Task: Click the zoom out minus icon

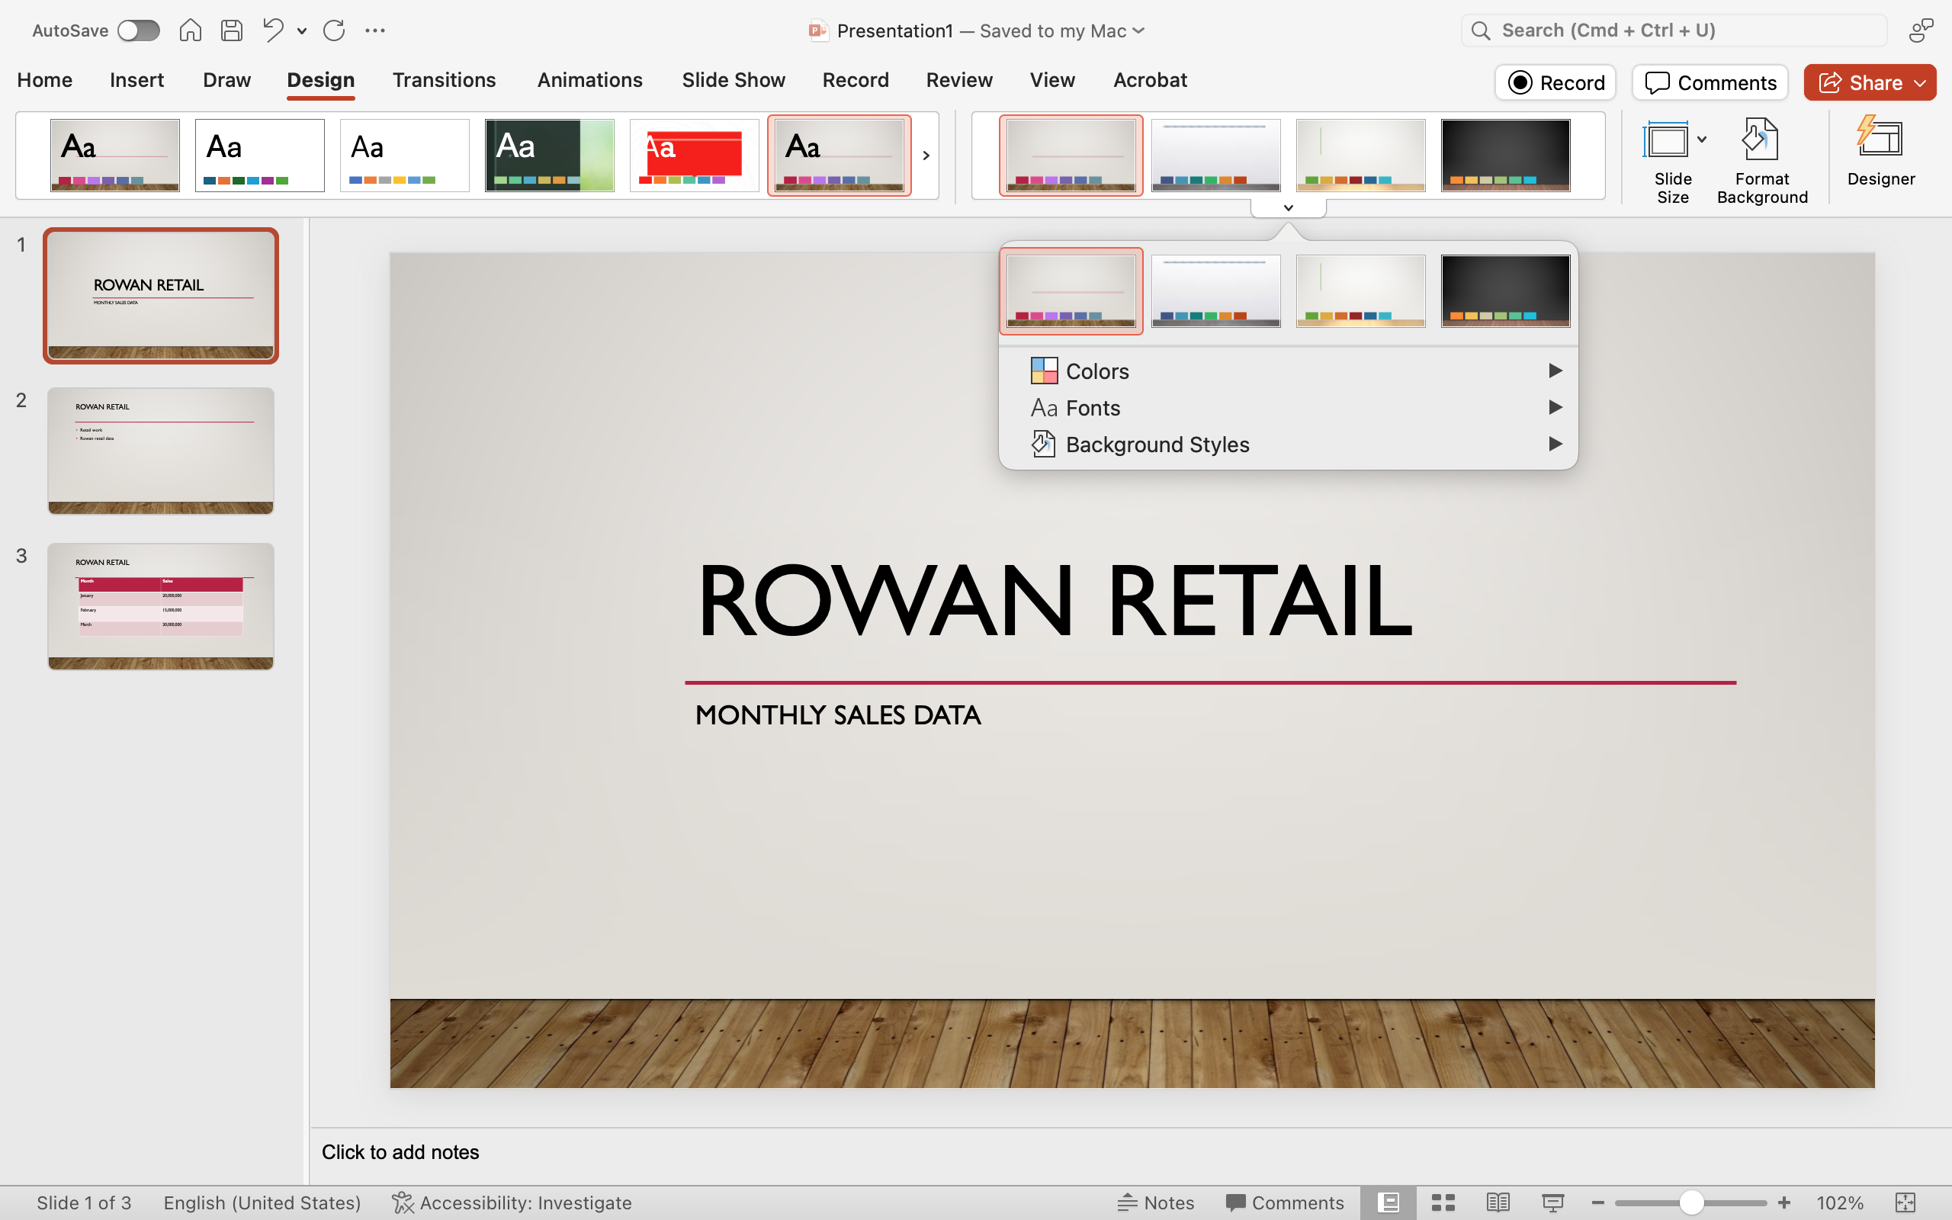Action: tap(1597, 1203)
